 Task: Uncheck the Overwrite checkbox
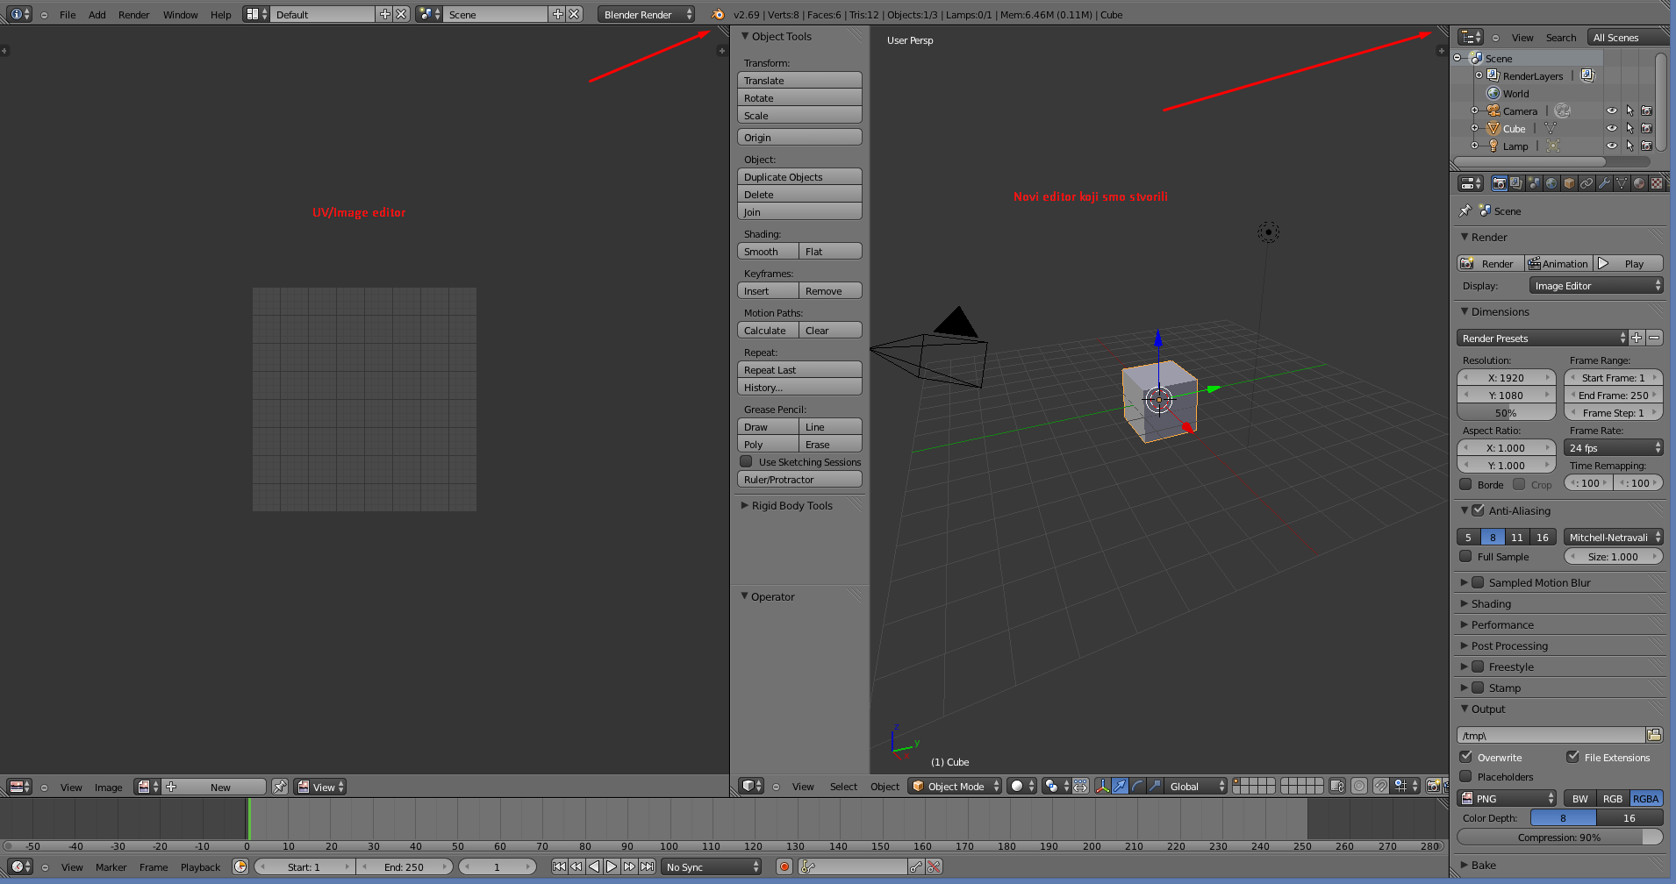[x=1465, y=757]
